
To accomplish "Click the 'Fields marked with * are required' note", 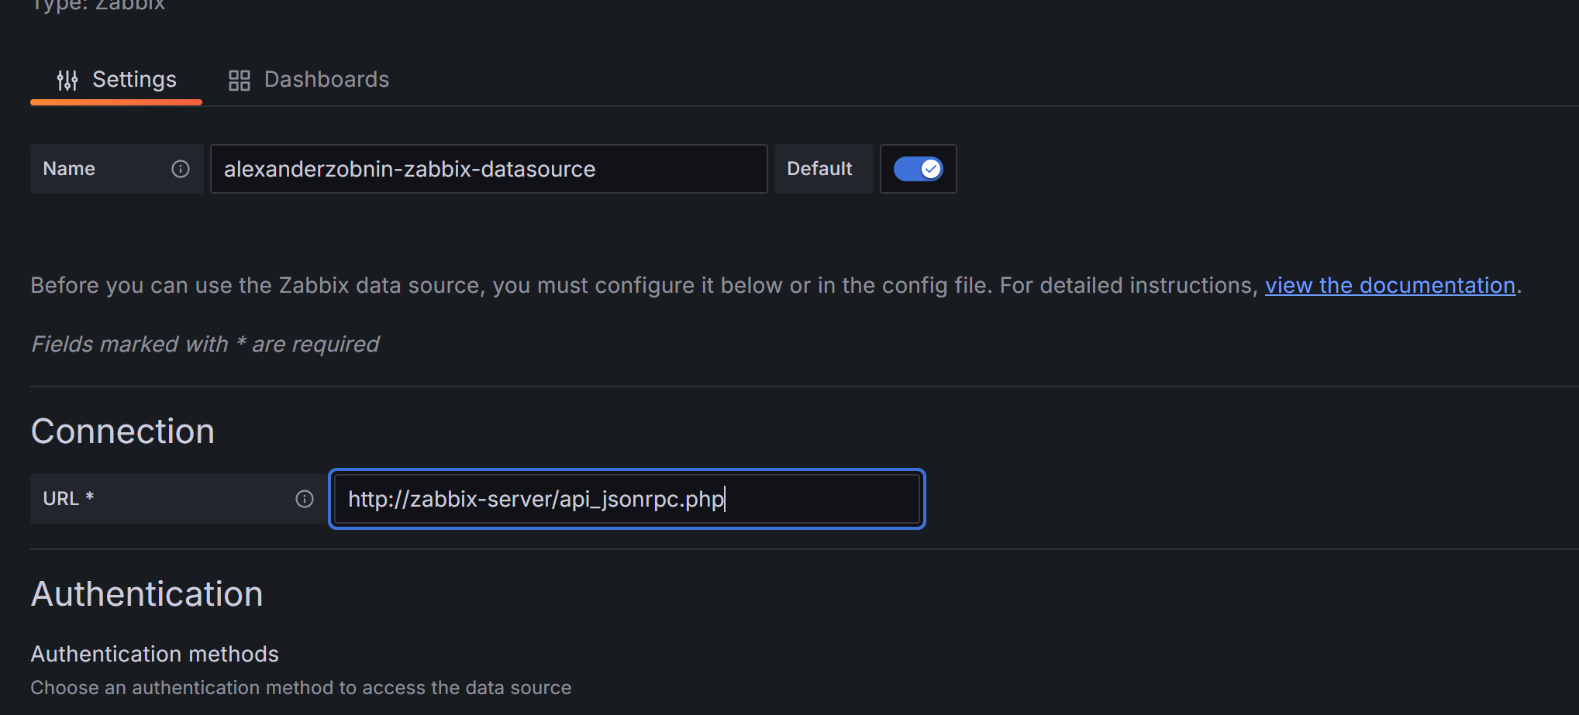I will coord(205,345).
